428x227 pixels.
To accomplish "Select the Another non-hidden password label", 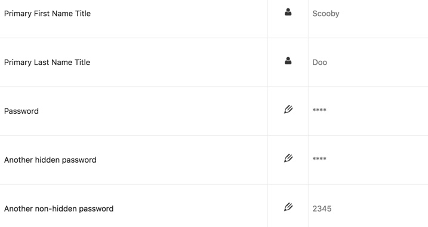I will click(58, 209).
